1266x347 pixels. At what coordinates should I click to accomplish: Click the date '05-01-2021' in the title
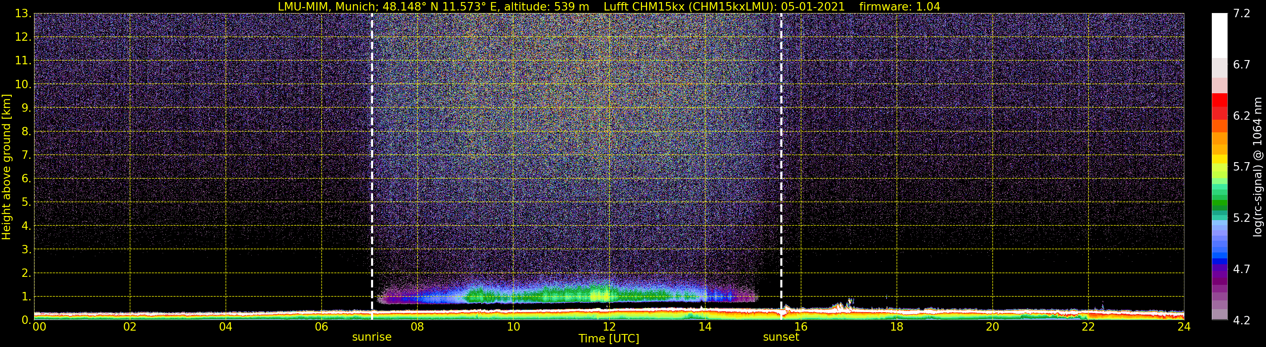click(813, 7)
